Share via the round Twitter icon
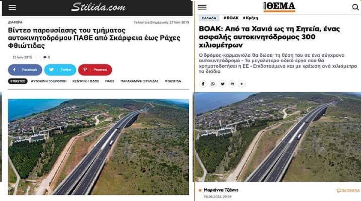361x201 pixels. click(x=222, y=84)
